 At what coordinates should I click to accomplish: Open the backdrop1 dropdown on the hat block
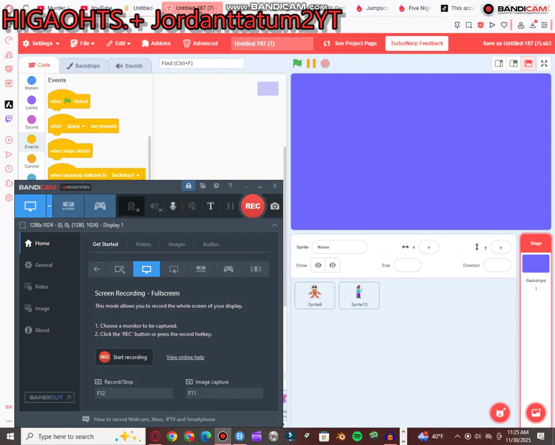coord(126,175)
